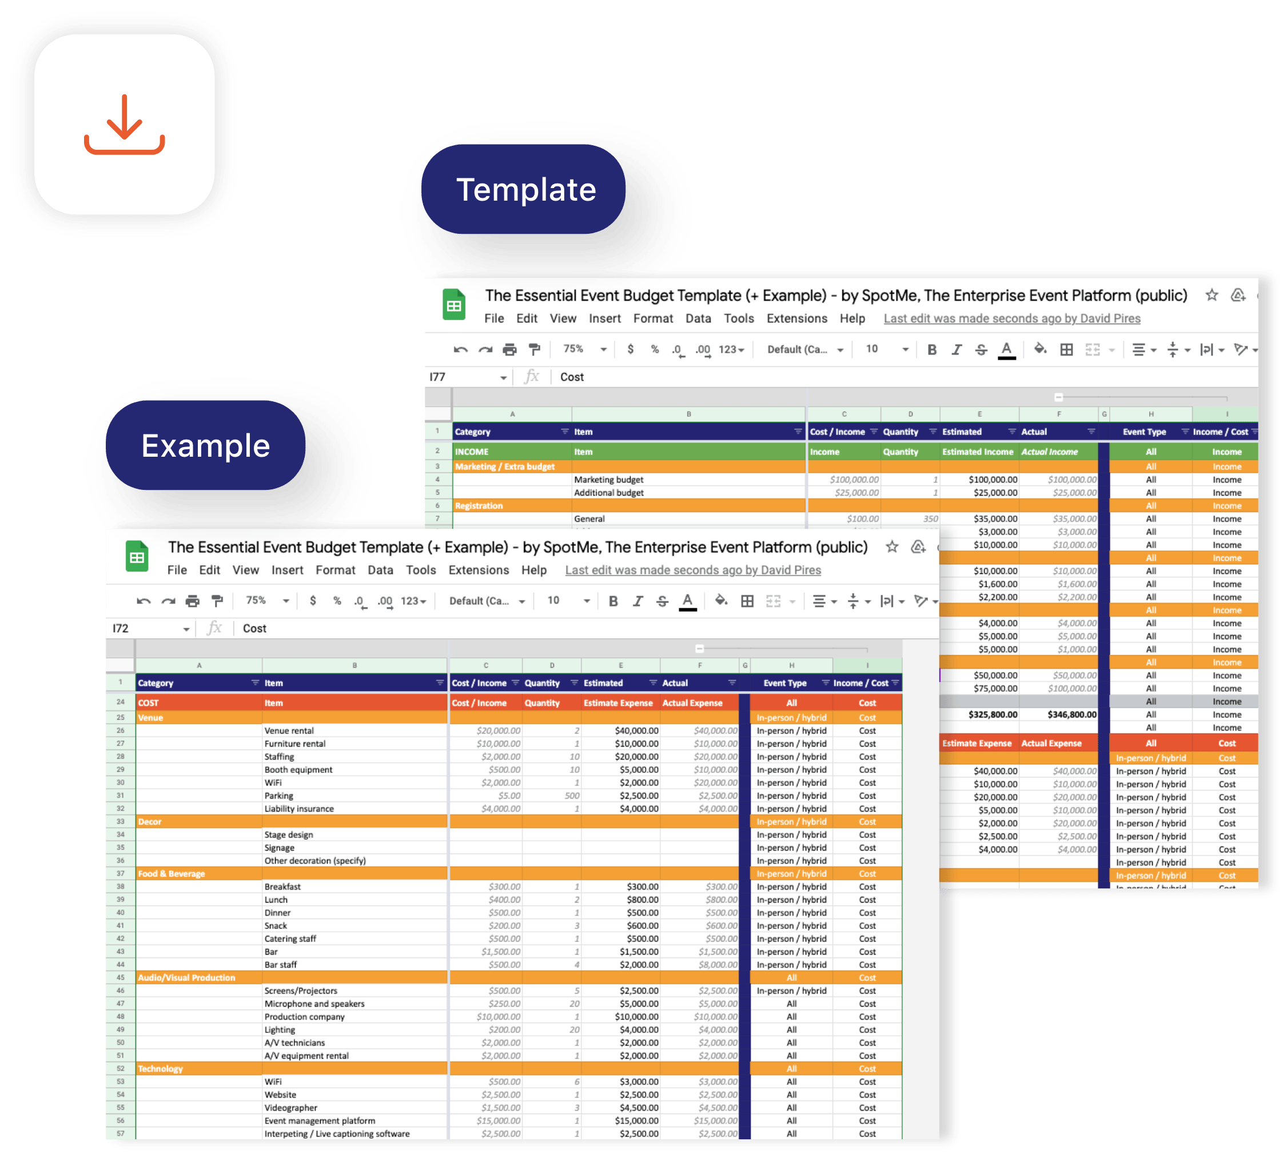Format as percent in Template window toolbar
This screenshot has height=1157, width=1287.
pos(655,350)
